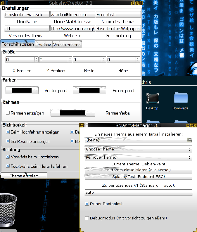
Task: Click Breite spinner arrows
Action: (104, 60)
